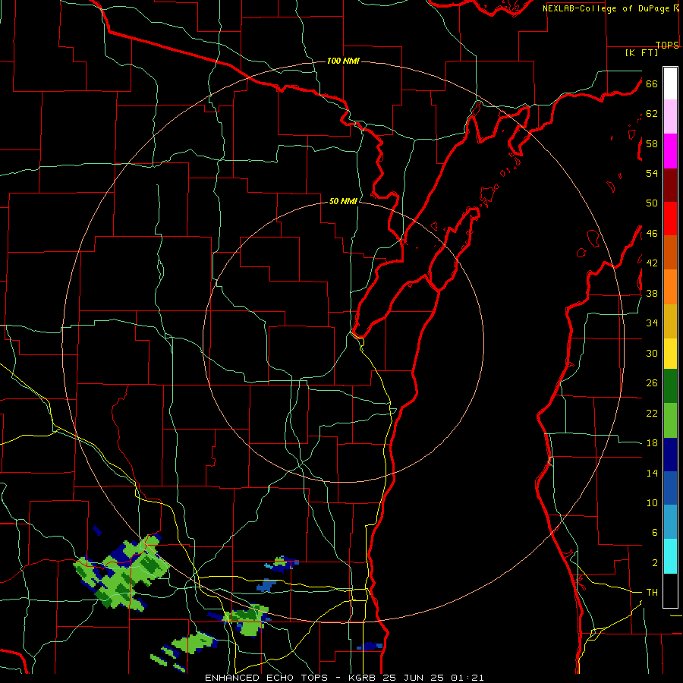Click the navy blue swatch between 18 and 14
This screenshot has width=683, height=683.
(x=670, y=455)
